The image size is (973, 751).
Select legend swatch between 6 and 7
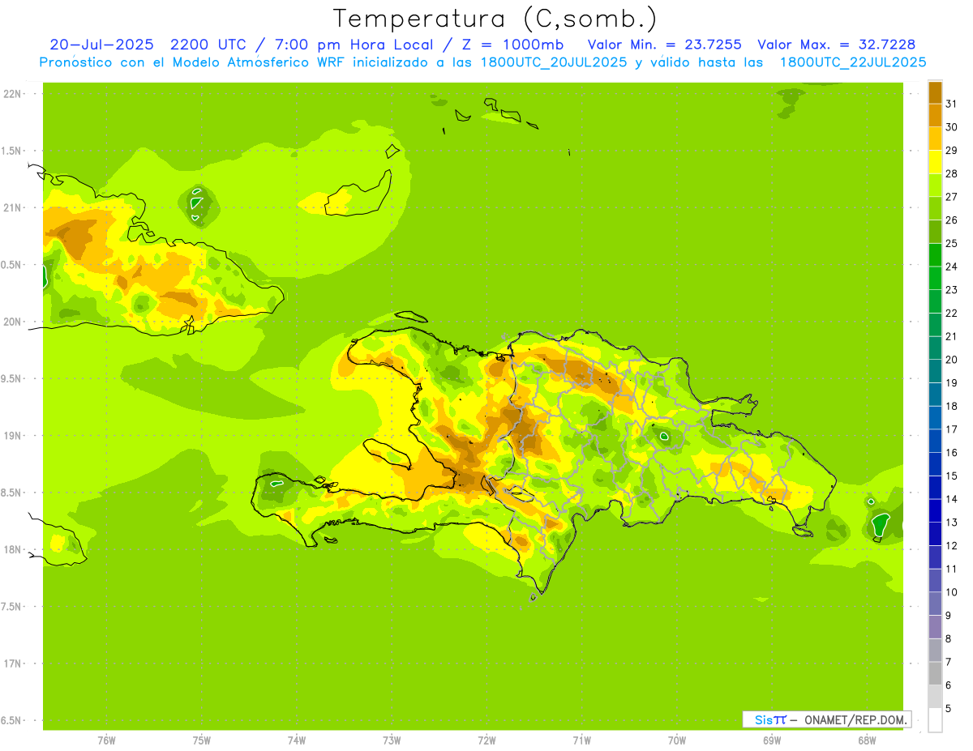point(935,673)
